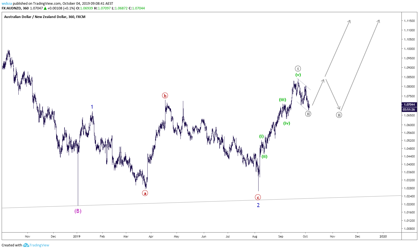Click the blue wave 1 label
Viewport: 419px width, 250px height.
pyautogui.click(x=92, y=107)
